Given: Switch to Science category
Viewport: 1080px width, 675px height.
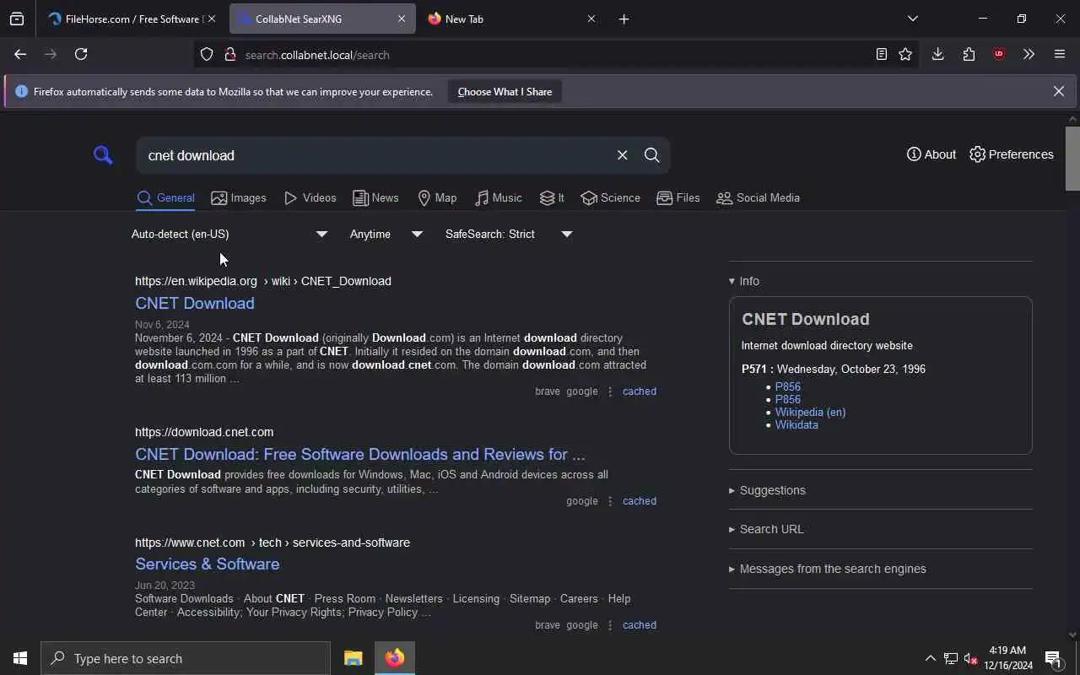Looking at the screenshot, I should pyautogui.click(x=610, y=198).
